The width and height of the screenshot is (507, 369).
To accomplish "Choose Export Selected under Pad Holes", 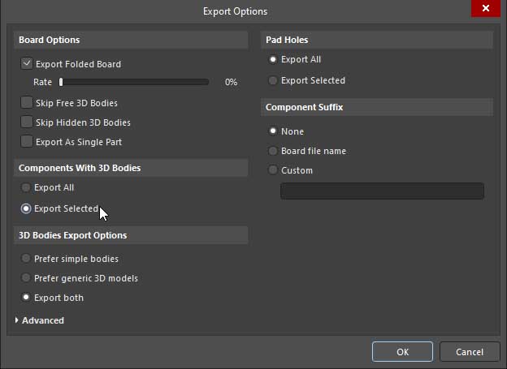I will 273,80.
